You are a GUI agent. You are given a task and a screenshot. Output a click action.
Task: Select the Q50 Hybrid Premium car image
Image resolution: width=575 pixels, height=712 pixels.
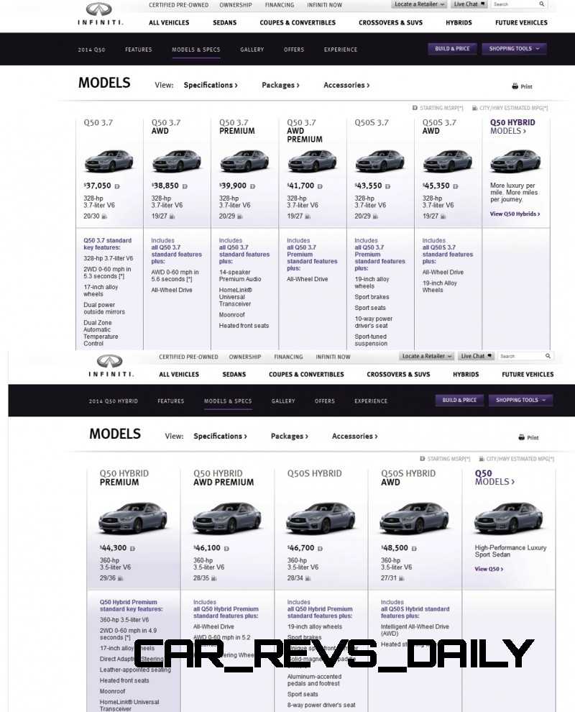pyautogui.click(x=133, y=518)
